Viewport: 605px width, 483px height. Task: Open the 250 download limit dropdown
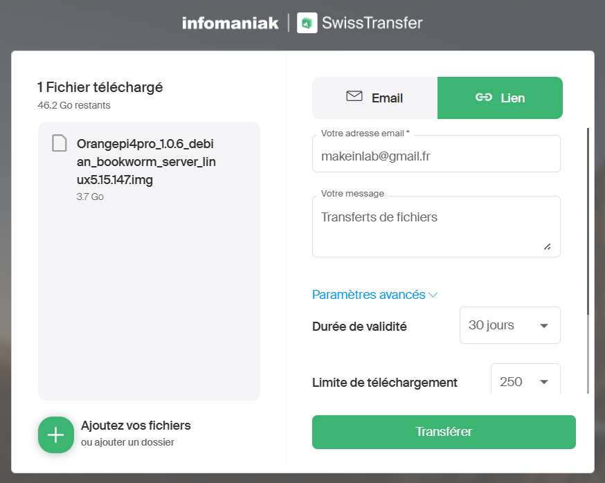[x=525, y=380]
